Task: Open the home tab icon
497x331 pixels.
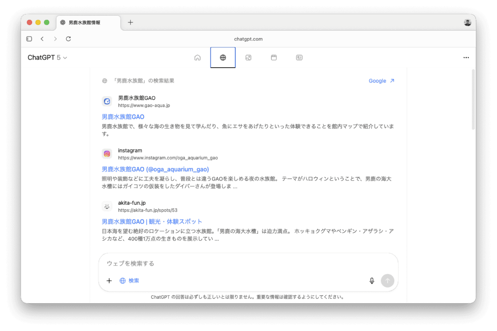Action: coord(198,58)
